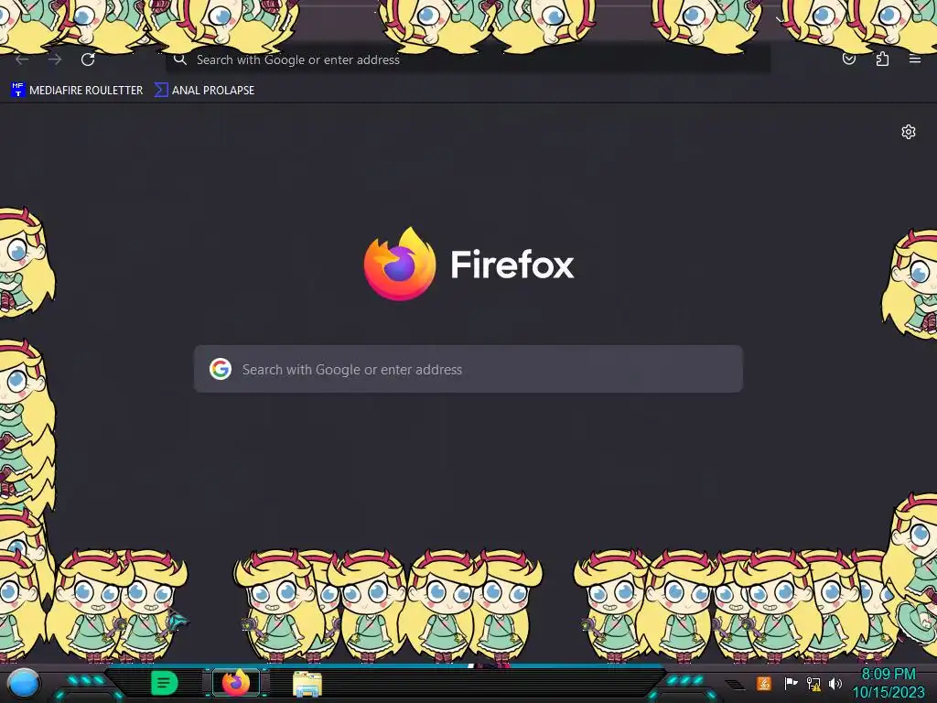Image resolution: width=937 pixels, height=703 pixels.
Task: Open the green chat app on taskbar
Action: (164, 683)
